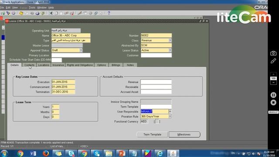Click the Edit Field pencil icon
279x157 pixels.
(79, 14)
